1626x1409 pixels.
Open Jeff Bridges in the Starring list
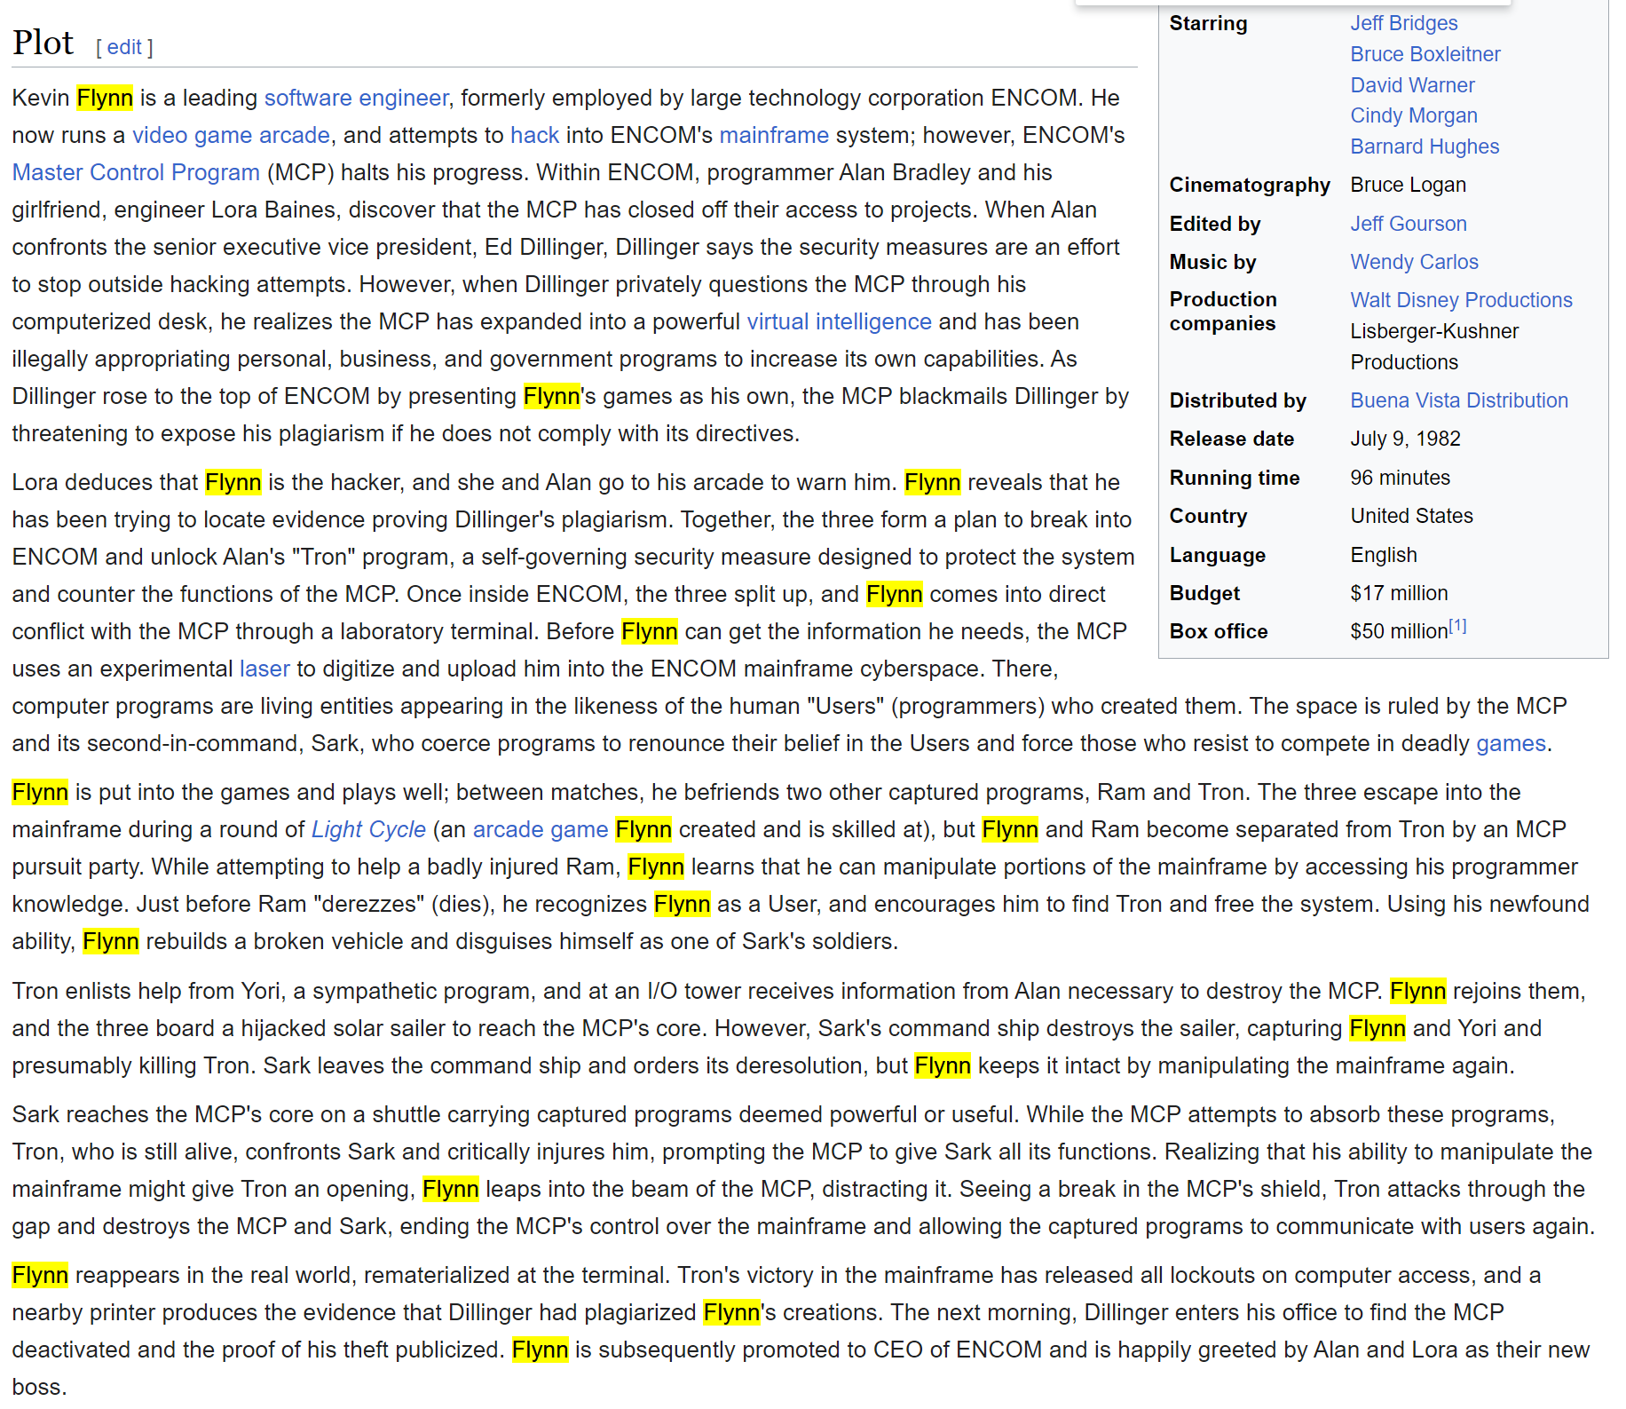click(x=1404, y=23)
